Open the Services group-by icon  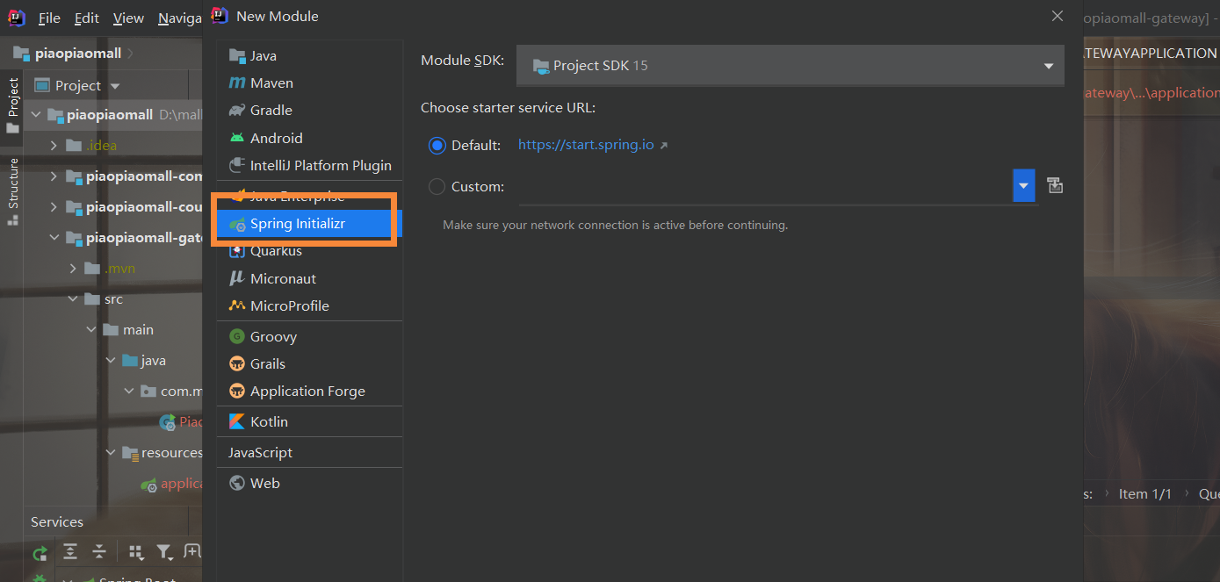(x=136, y=552)
